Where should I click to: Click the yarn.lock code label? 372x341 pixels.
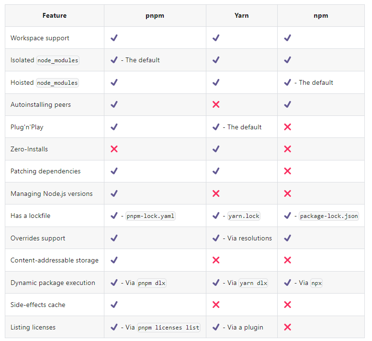[244, 216]
